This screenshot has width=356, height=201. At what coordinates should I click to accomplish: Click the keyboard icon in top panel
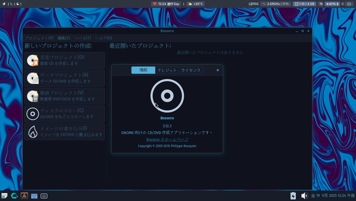(x=349, y=4)
